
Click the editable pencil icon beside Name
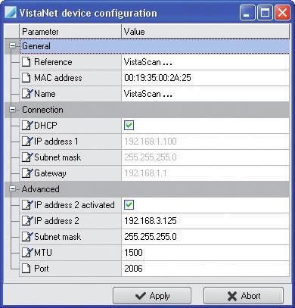tap(27, 94)
